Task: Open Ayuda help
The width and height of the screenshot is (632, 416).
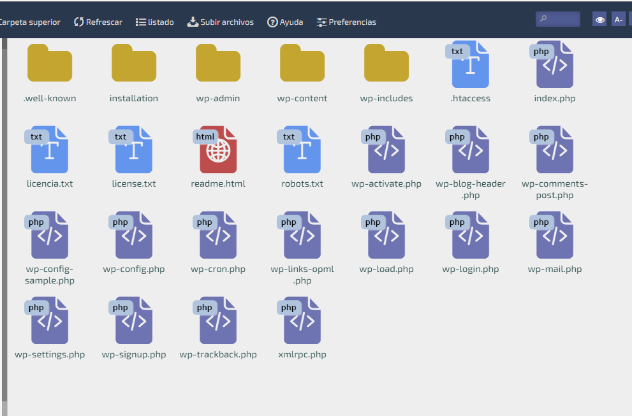Action: pyautogui.click(x=285, y=22)
